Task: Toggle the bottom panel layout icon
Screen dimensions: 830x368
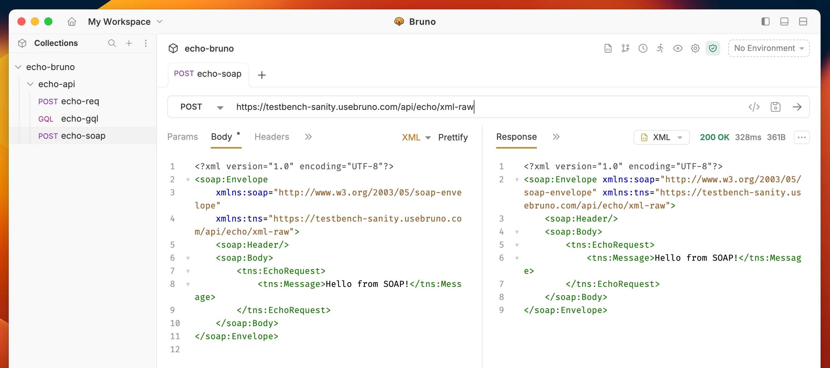Action: point(784,22)
